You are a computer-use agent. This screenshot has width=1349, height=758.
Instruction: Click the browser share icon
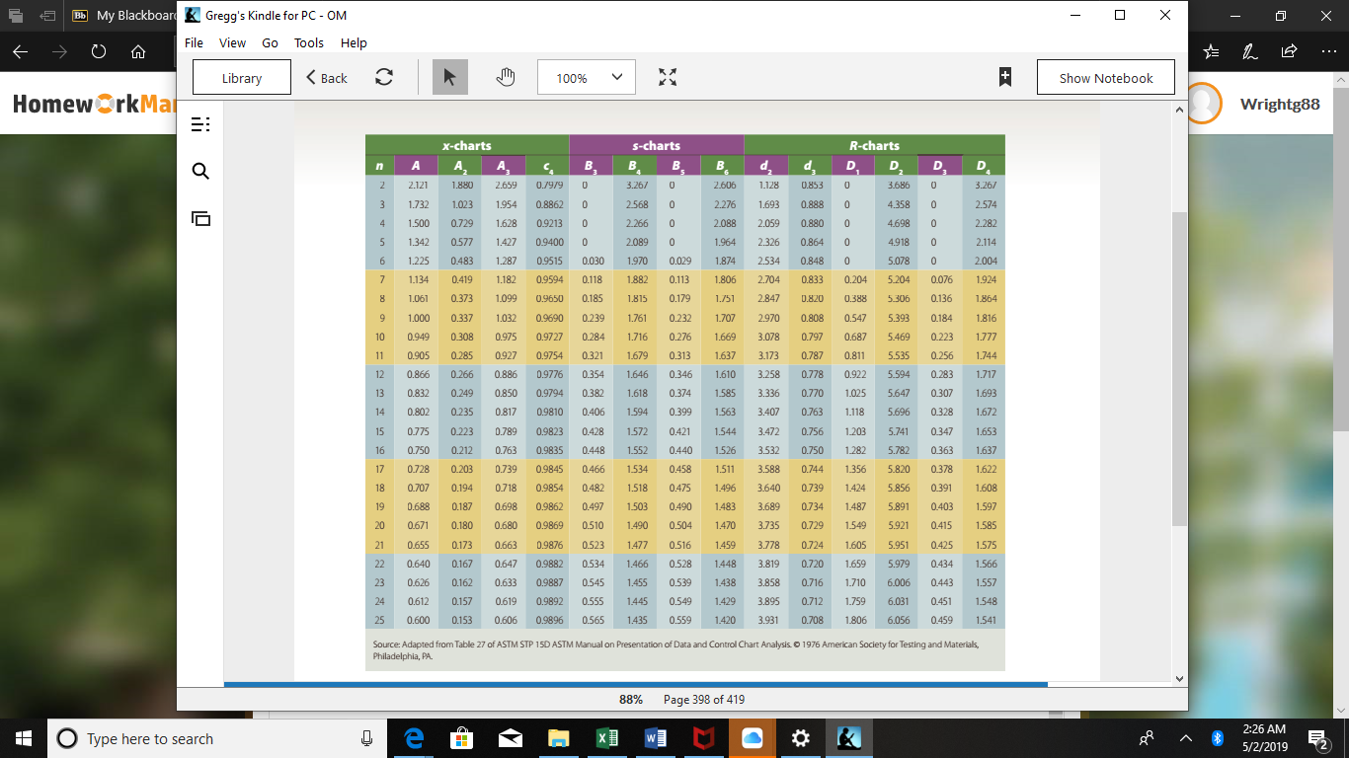(1289, 52)
